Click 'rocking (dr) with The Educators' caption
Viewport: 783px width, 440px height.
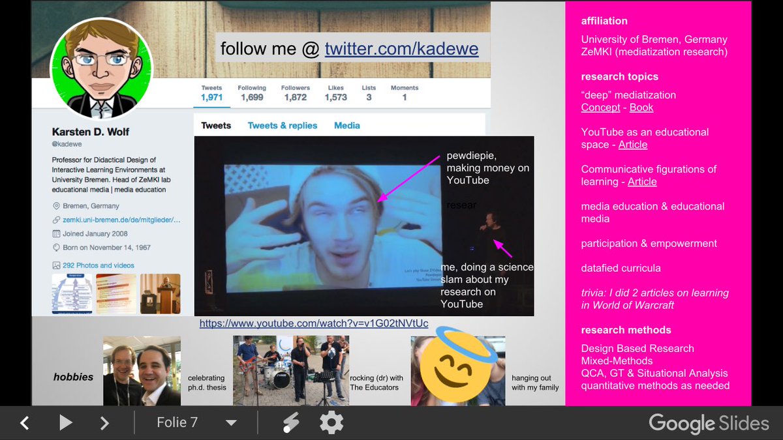coord(376,383)
